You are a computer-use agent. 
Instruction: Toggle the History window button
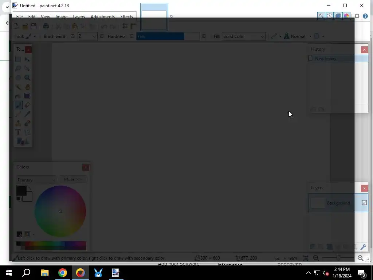click(x=329, y=16)
